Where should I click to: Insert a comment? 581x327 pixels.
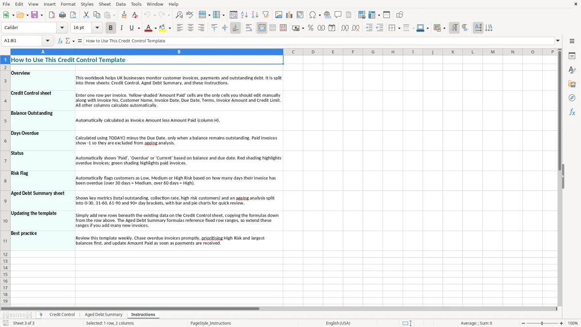pyautogui.click(x=338, y=15)
